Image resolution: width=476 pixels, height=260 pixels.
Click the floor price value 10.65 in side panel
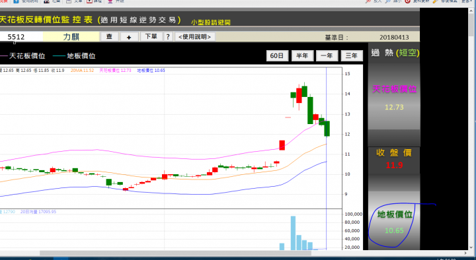coord(394,230)
